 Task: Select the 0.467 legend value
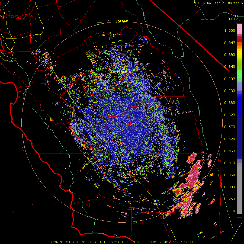(230, 151)
